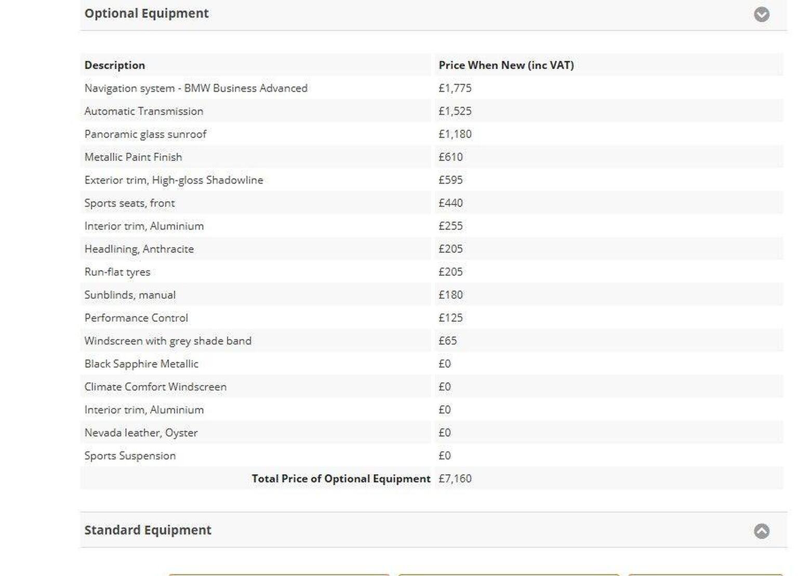This screenshot has height=576, width=798.
Task: Click Exterior trim, High-gloss Shadowline text
Action: pos(174,180)
